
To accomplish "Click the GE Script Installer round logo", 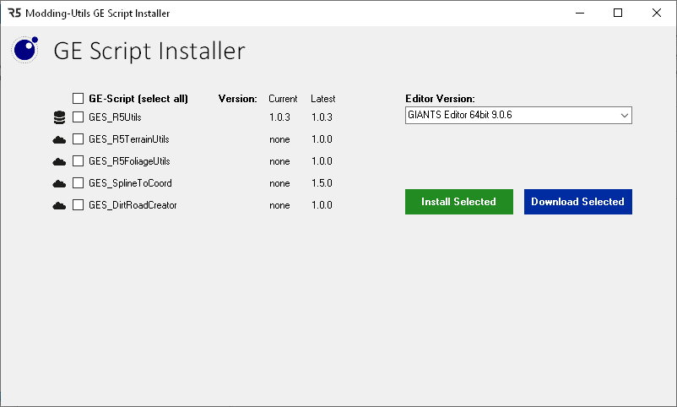I will (x=24, y=50).
